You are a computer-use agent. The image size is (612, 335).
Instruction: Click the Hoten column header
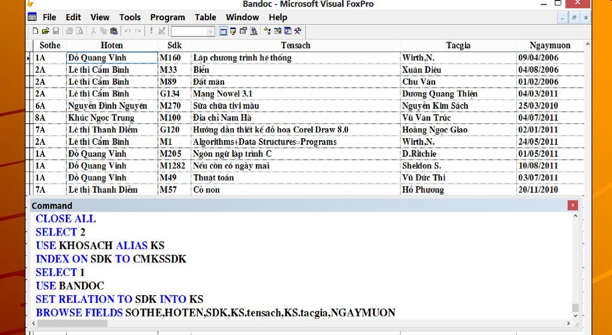pyautogui.click(x=112, y=45)
